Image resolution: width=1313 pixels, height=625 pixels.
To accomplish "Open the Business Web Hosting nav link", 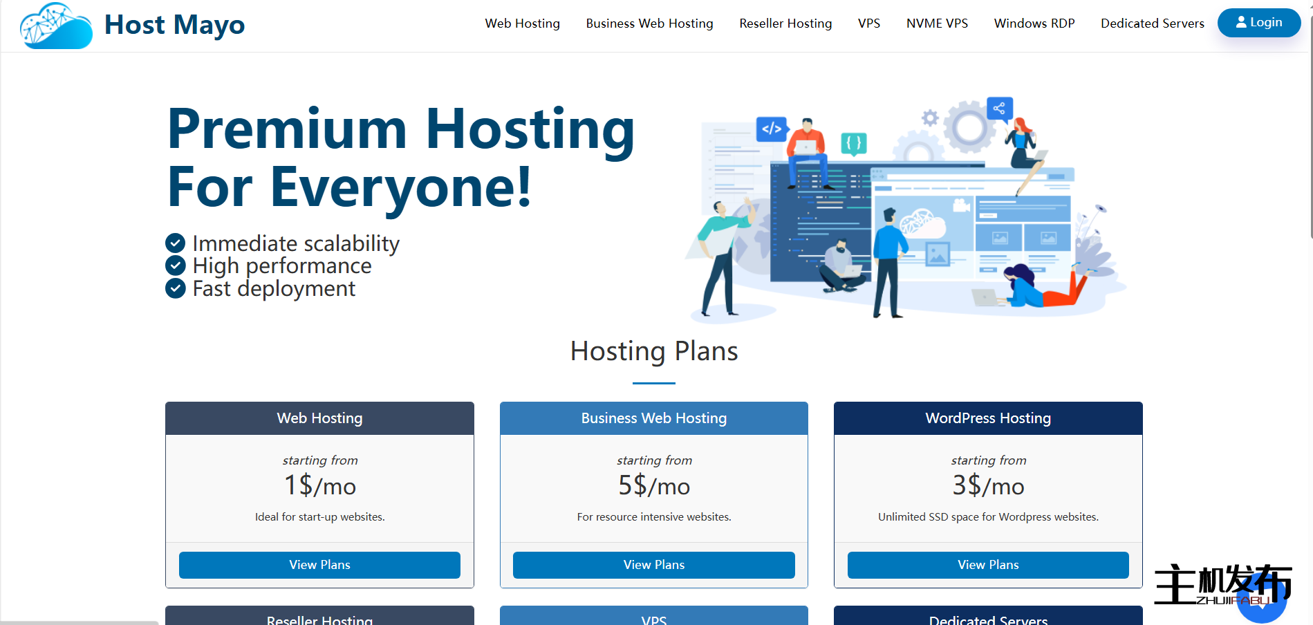I will (x=649, y=24).
